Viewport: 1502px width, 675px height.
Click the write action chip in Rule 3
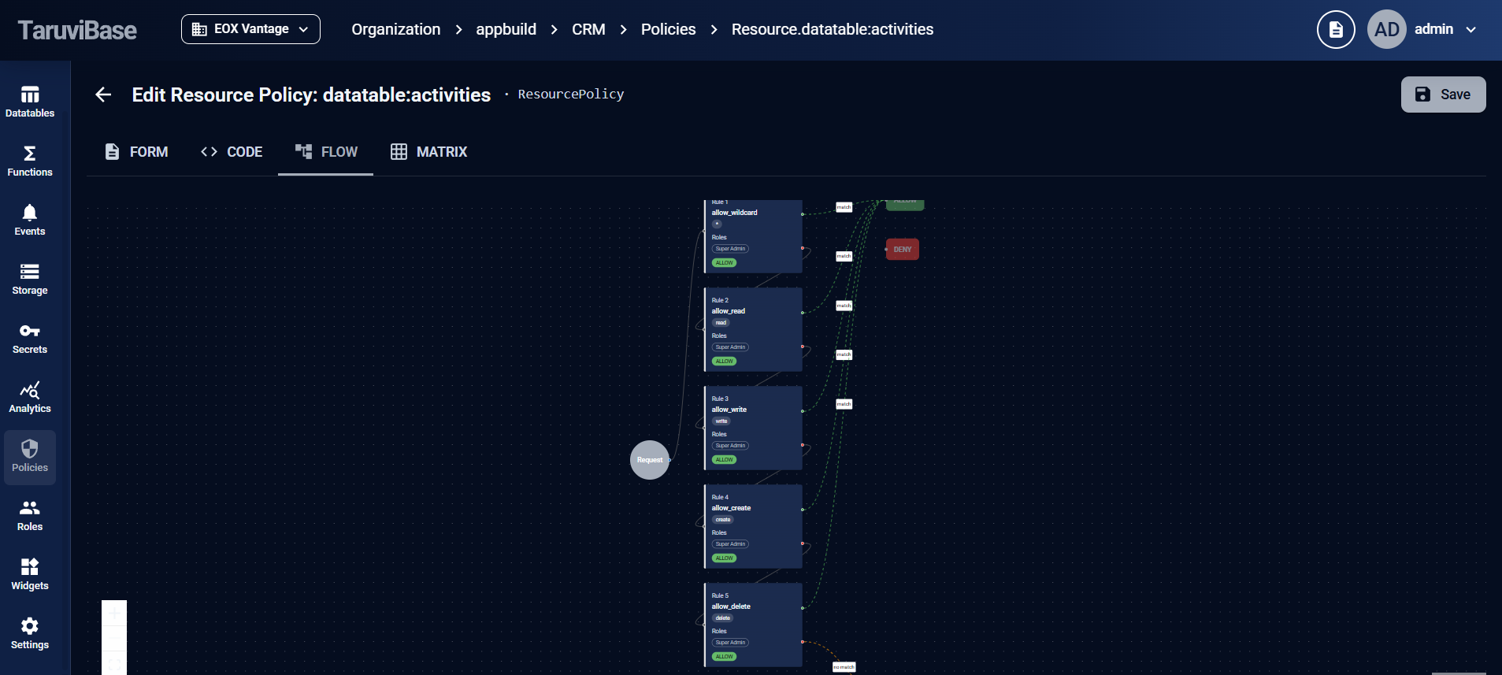(721, 421)
